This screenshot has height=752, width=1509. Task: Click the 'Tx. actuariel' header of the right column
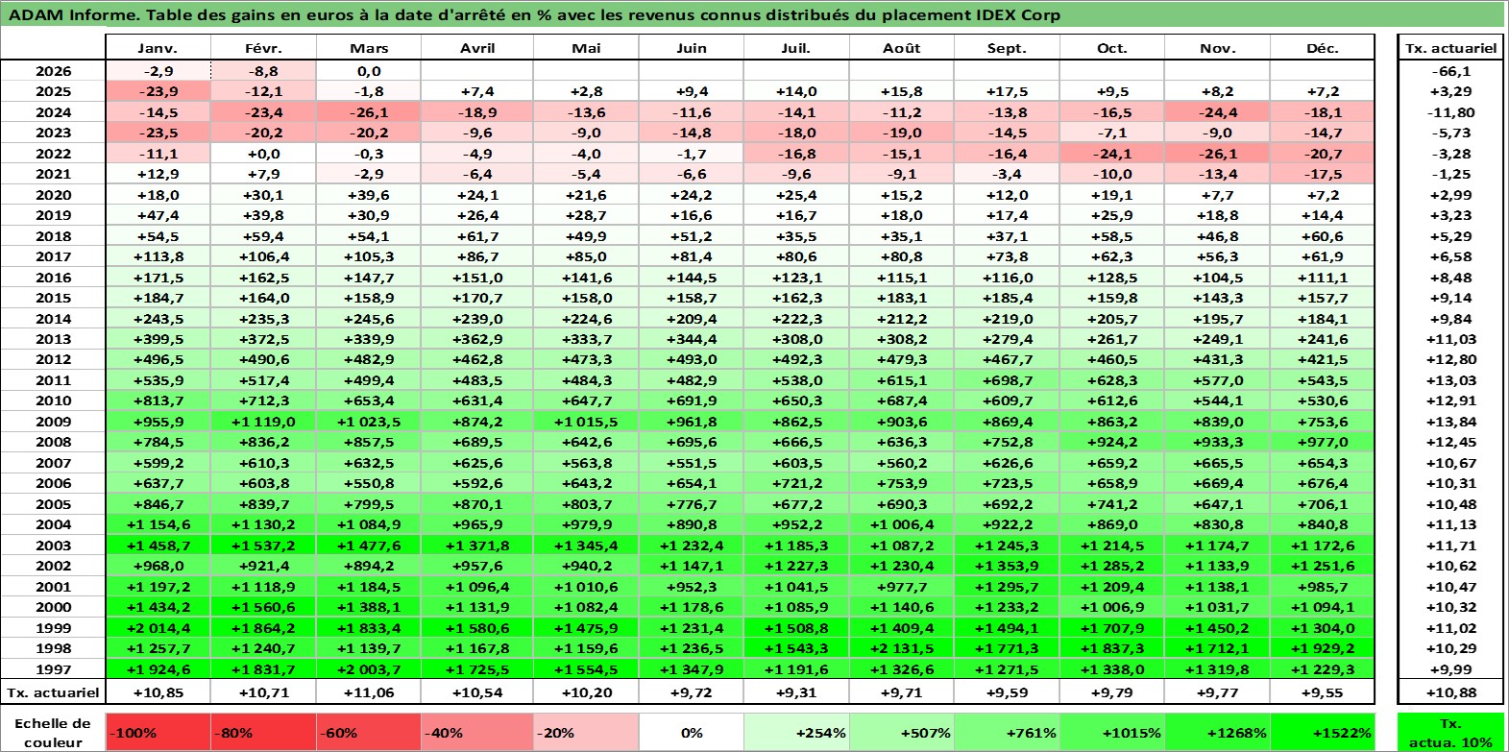pyautogui.click(x=1450, y=48)
